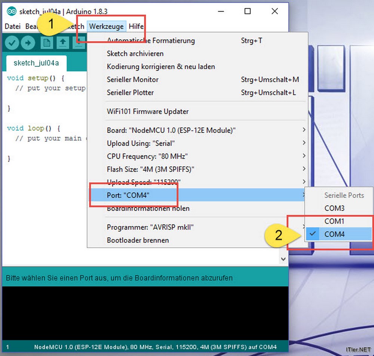Open the Serieller Monitor menu entry

tap(132, 80)
